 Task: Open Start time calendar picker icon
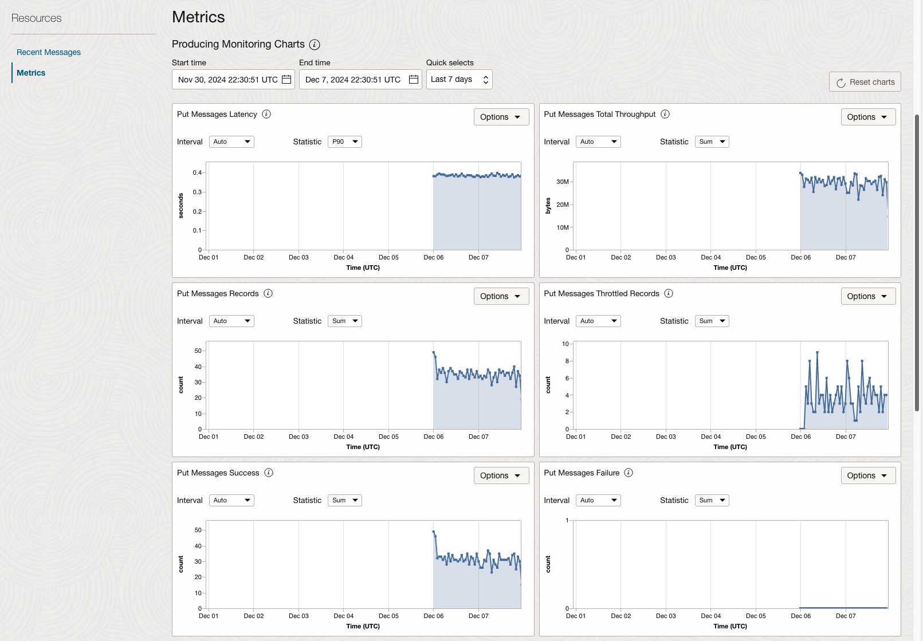(286, 80)
